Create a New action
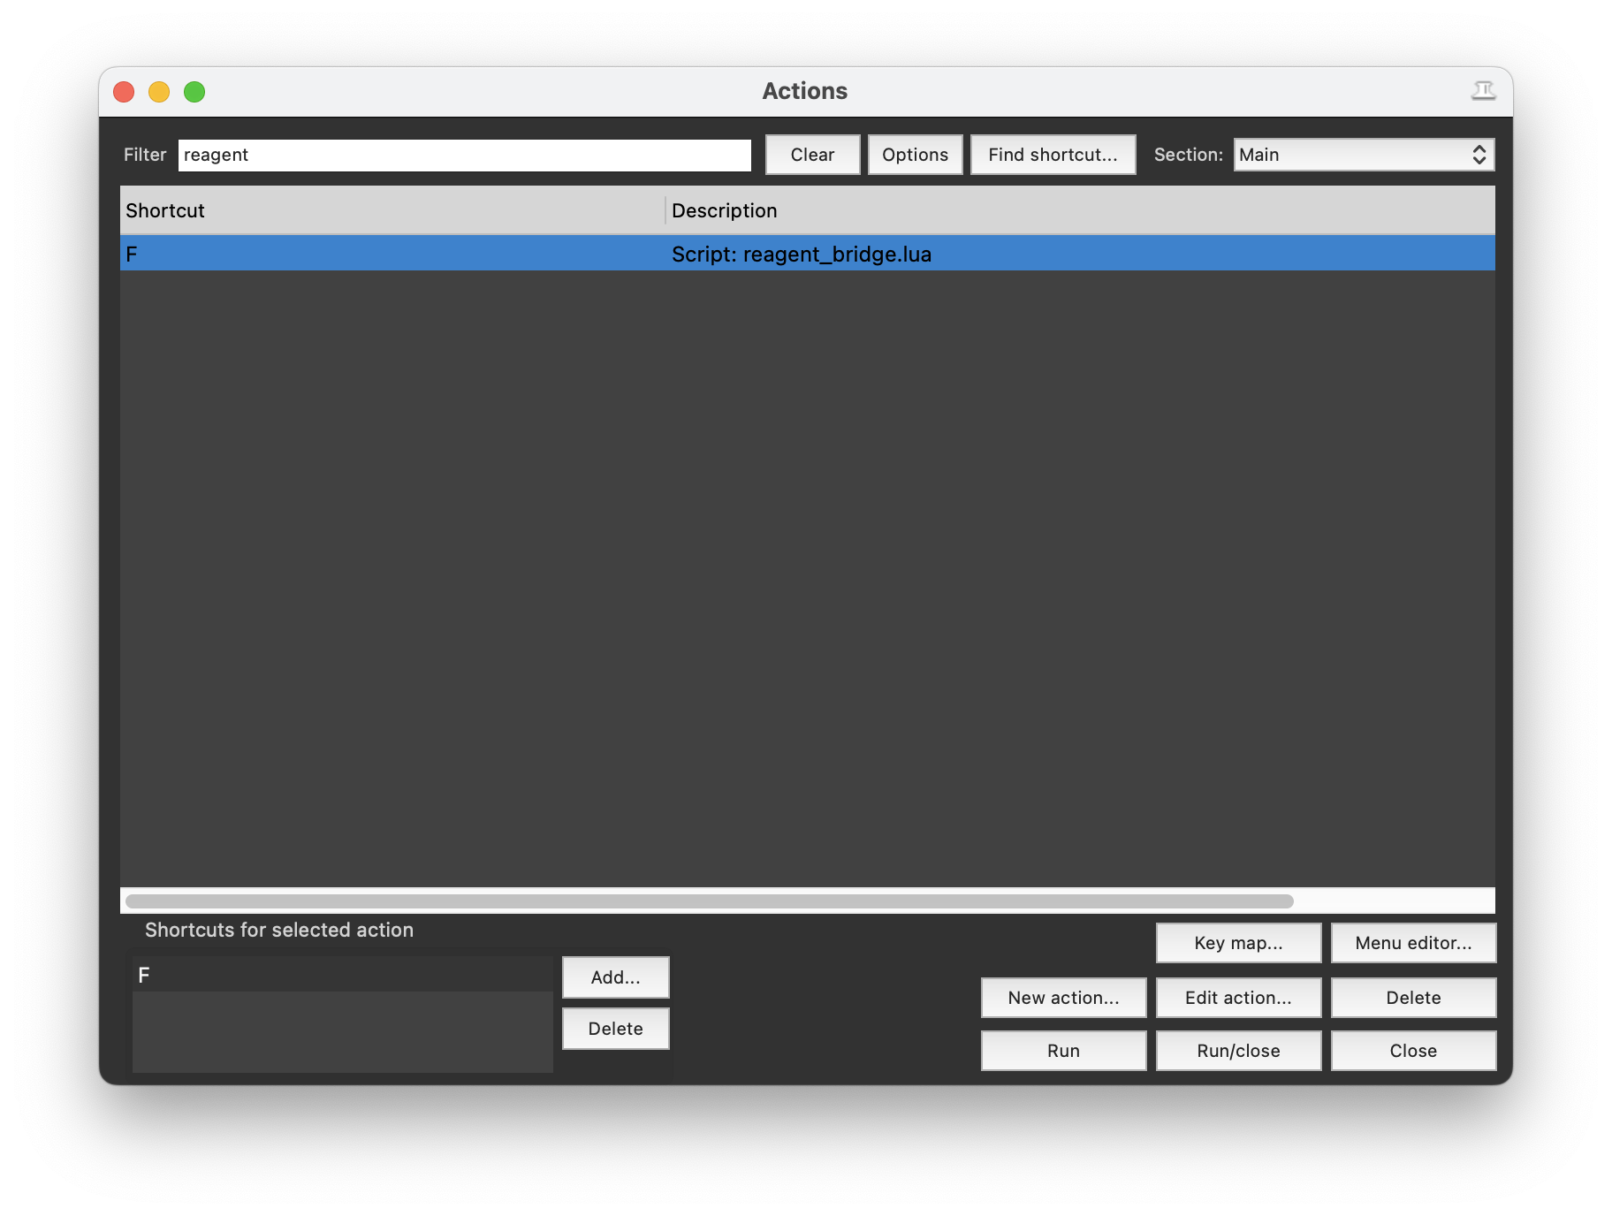 [1062, 998]
